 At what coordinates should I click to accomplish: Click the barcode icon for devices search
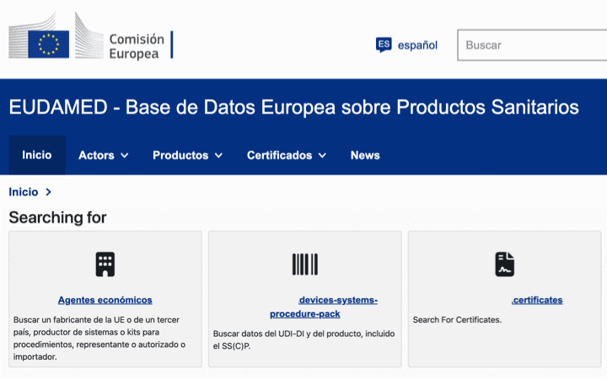[x=304, y=264]
